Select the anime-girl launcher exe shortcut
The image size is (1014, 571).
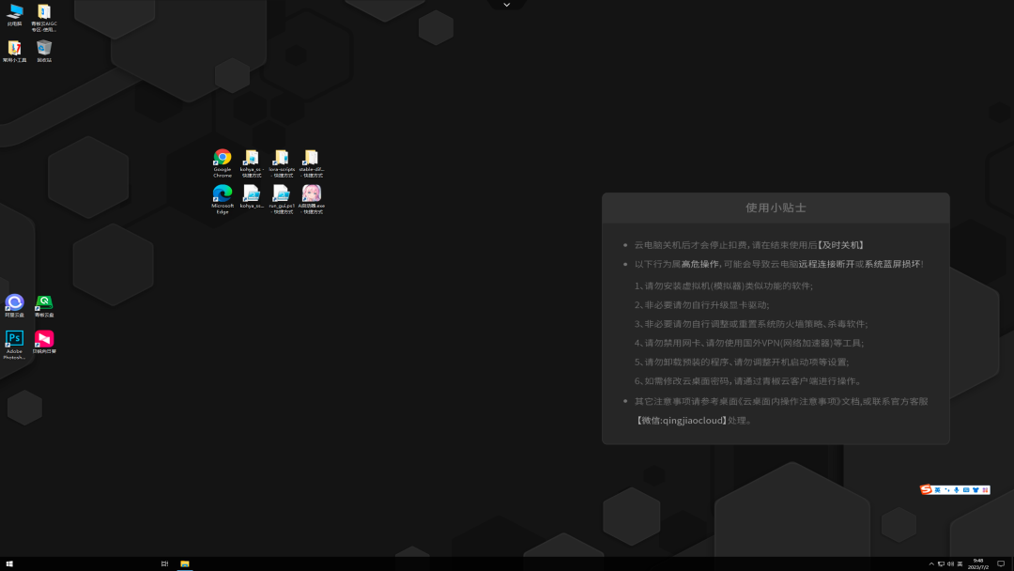(x=311, y=199)
